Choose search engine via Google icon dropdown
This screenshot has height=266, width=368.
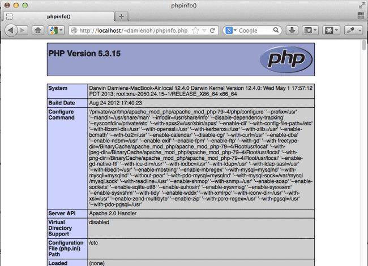(230, 30)
